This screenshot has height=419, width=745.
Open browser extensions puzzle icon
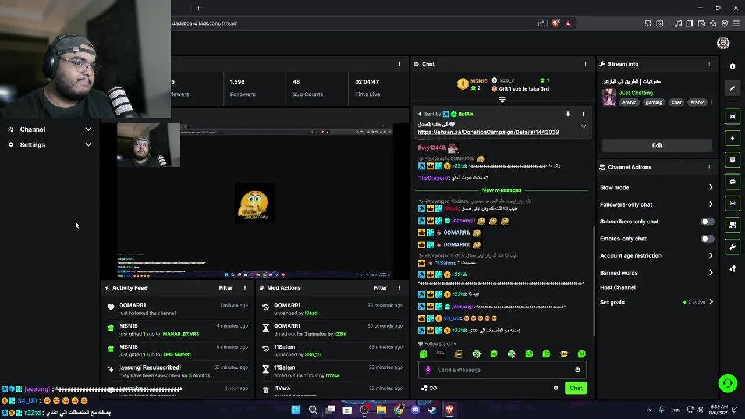pos(648,23)
